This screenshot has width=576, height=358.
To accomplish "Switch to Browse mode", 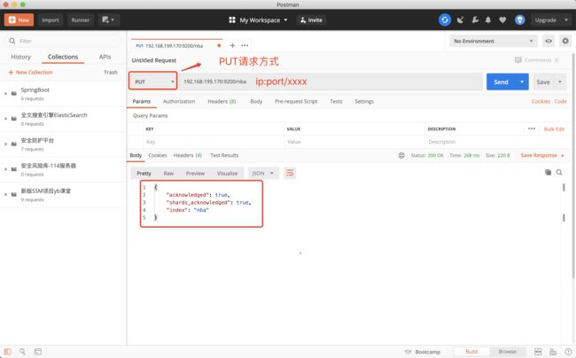I will pyautogui.click(x=507, y=352).
